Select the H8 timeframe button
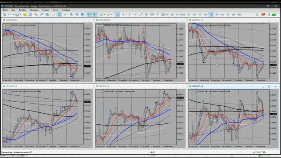The height and width of the screenshot is (158, 281). coord(216,14)
